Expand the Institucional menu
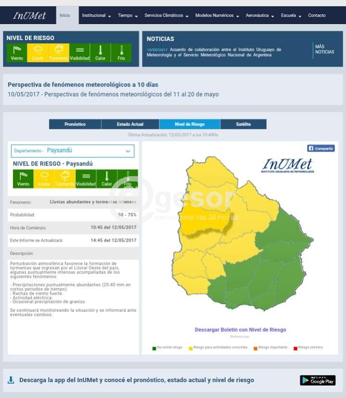Viewport: 346px width, 398px height. [x=96, y=15]
